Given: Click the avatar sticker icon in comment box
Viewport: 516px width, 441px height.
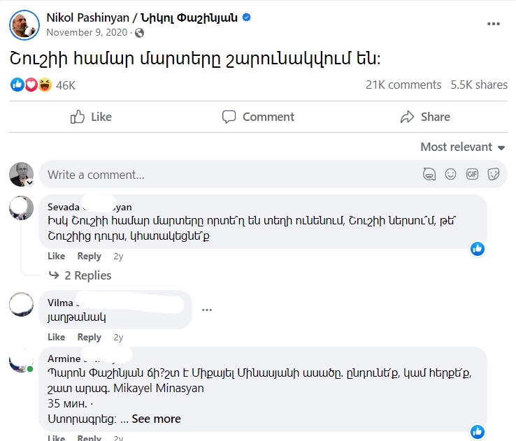Looking at the screenshot, I should (430, 174).
